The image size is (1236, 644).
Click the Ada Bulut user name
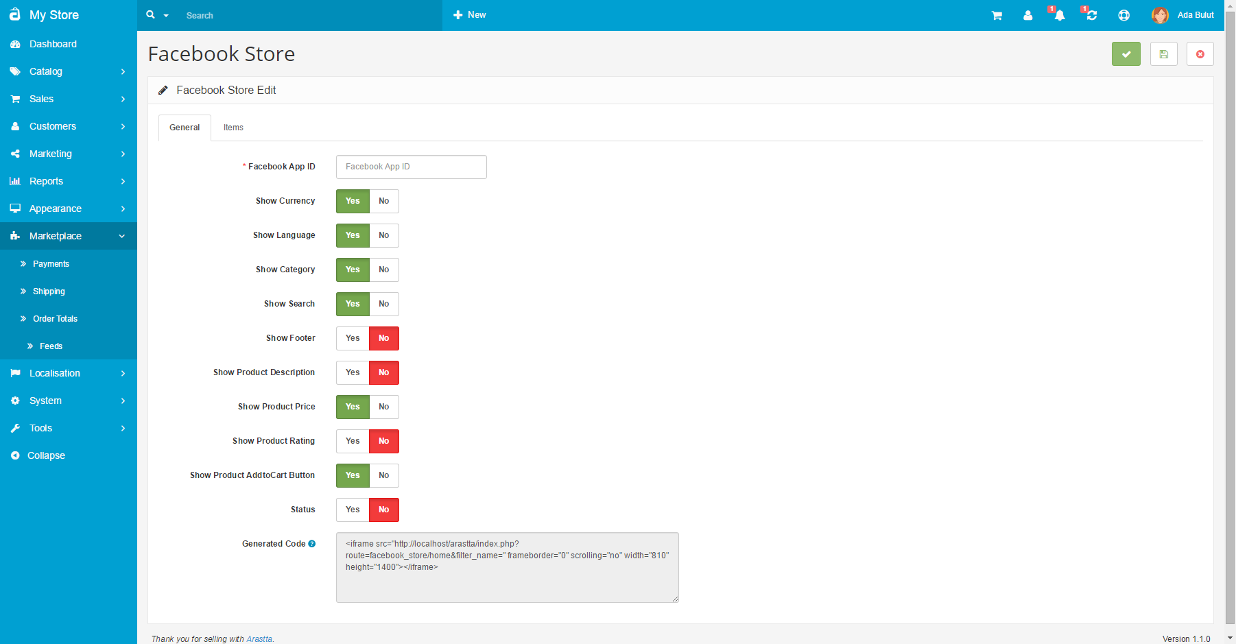click(x=1196, y=15)
